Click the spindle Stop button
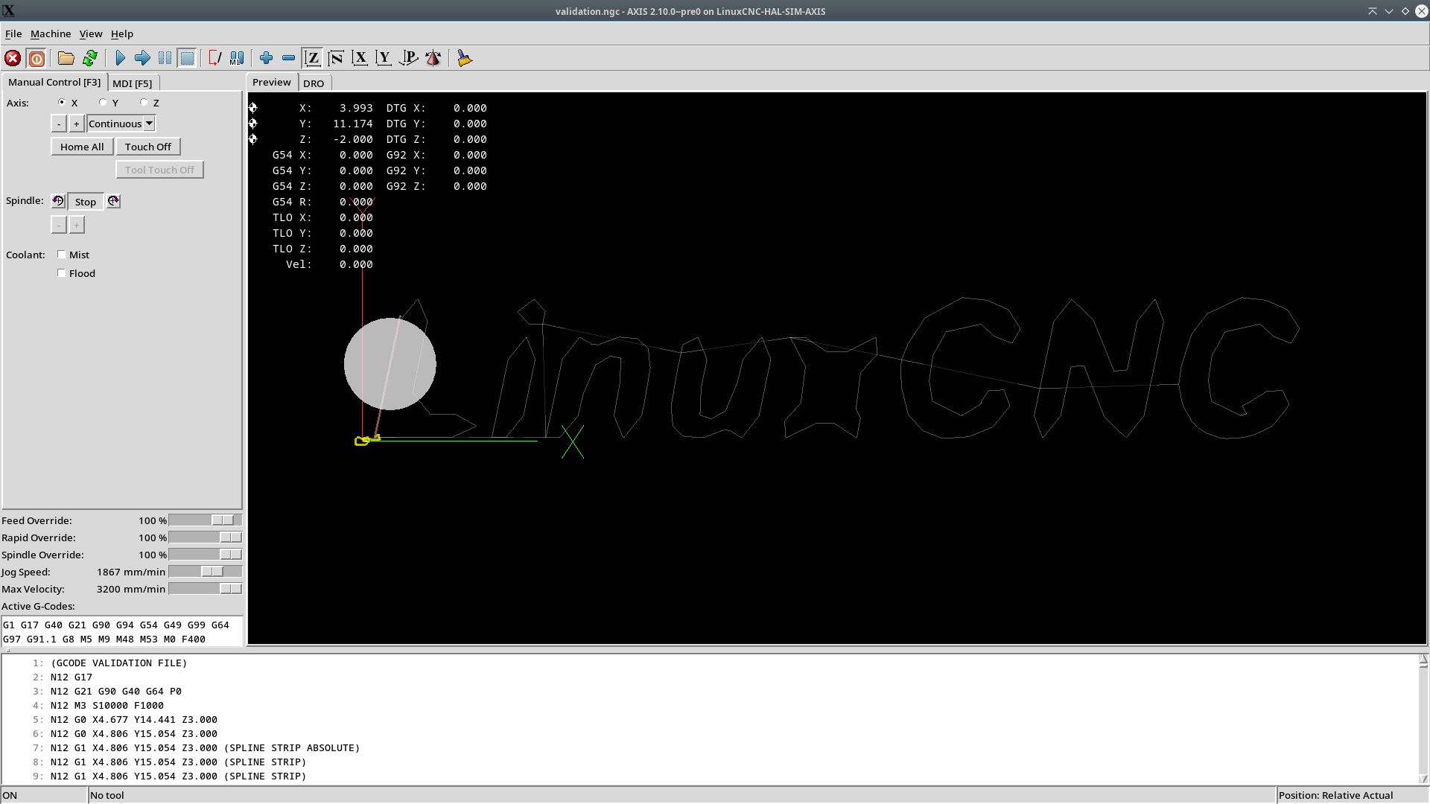The height and width of the screenshot is (804, 1430). pyautogui.click(x=86, y=202)
